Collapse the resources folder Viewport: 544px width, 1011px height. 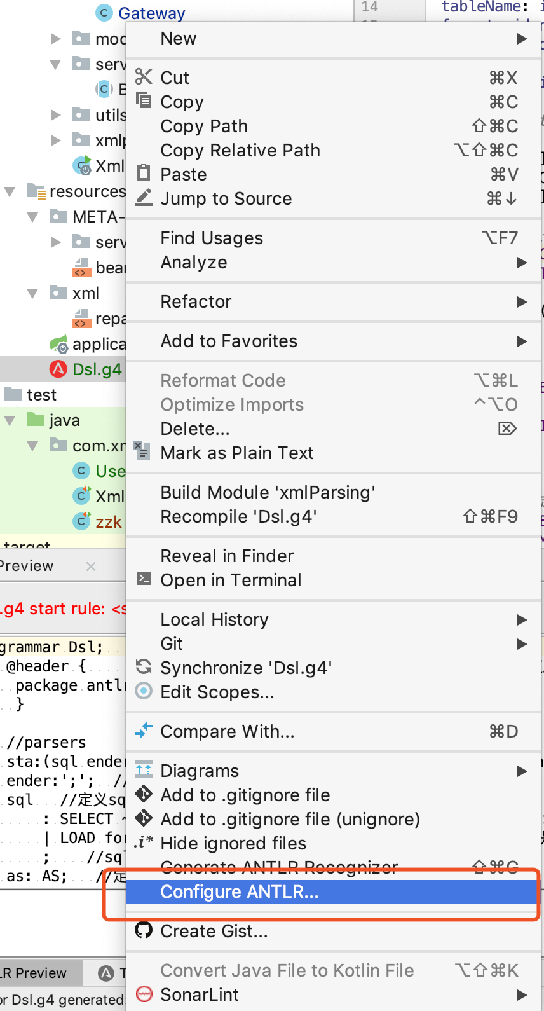[10, 191]
